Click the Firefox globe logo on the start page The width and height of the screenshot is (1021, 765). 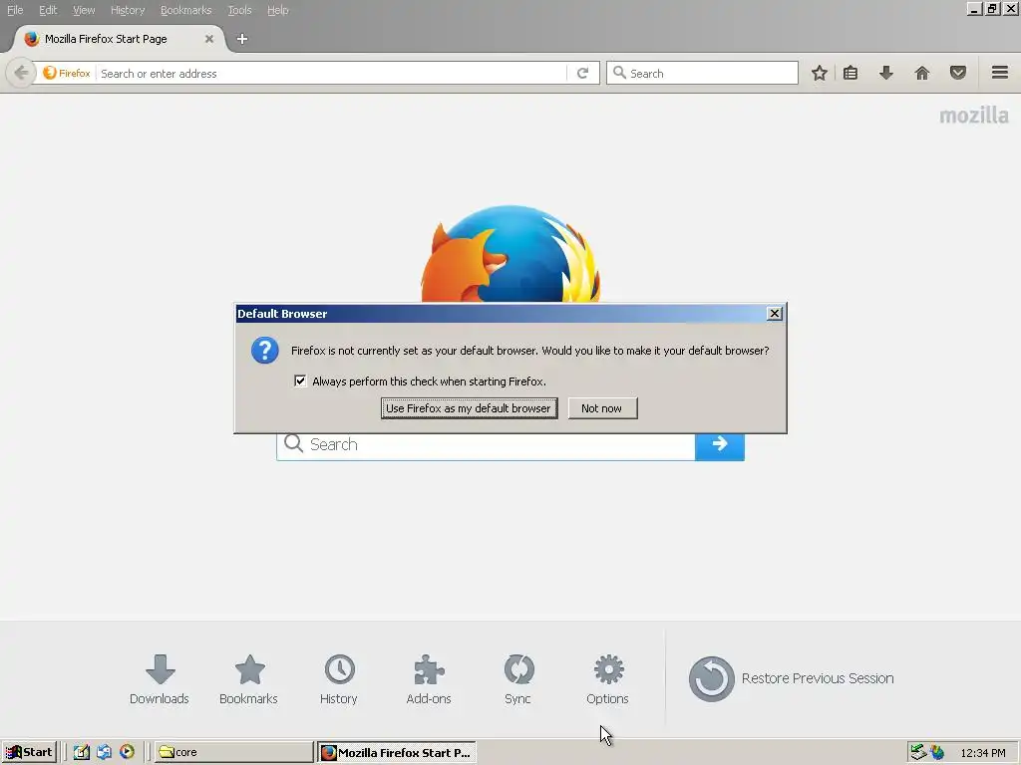point(510,254)
